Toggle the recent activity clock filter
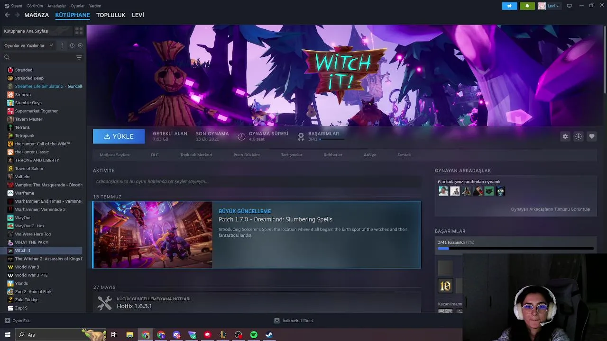 pyautogui.click(x=72, y=45)
